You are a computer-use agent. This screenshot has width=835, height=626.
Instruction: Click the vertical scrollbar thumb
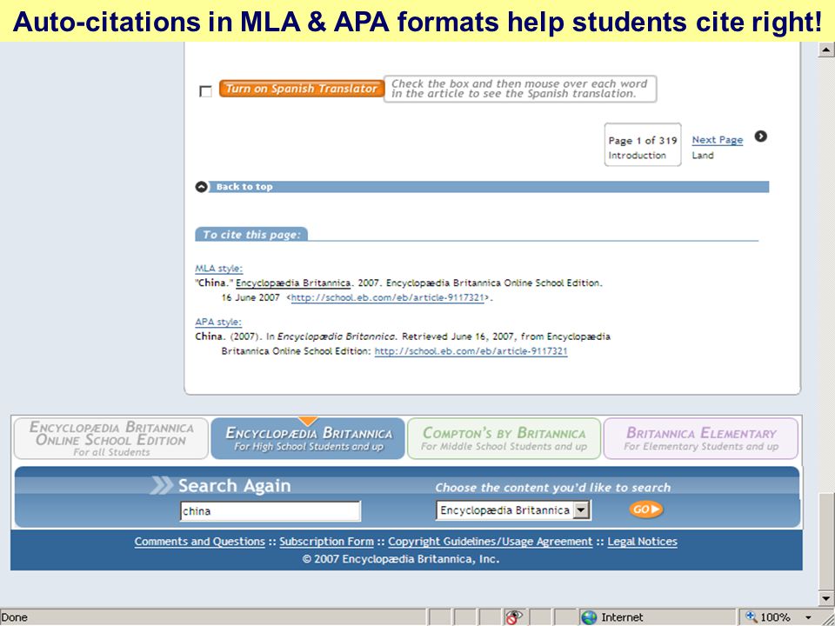pyautogui.click(x=826, y=542)
